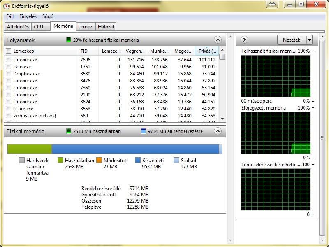This screenshot has height=247, width=329.
Task: Switch to the Lemez tab
Action: [x=85, y=27]
